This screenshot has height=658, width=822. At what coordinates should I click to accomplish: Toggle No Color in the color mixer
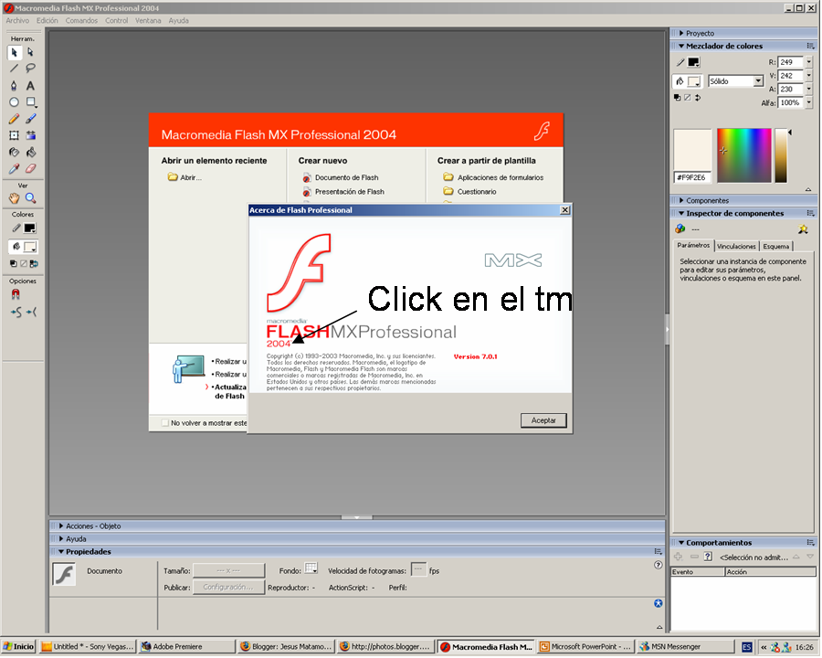(x=688, y=98)
